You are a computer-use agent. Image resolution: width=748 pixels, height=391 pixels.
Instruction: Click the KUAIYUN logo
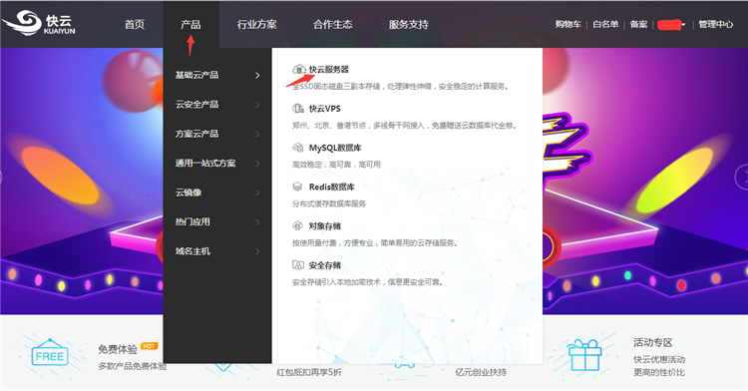tap(39, 23)
